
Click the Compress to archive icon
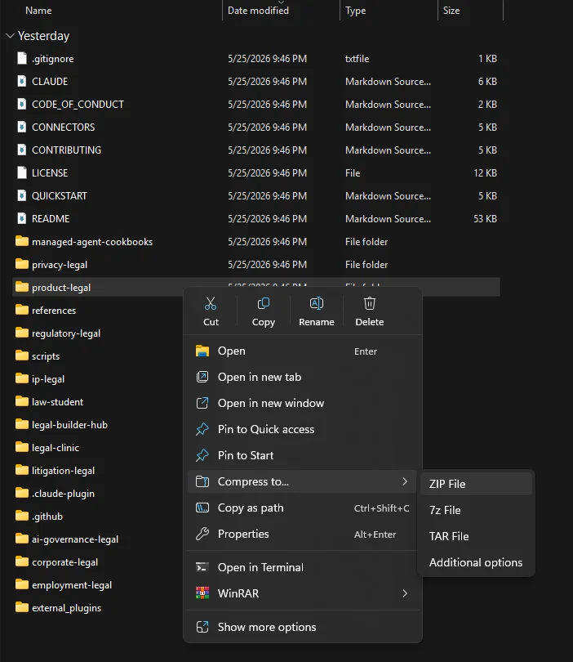202,481
